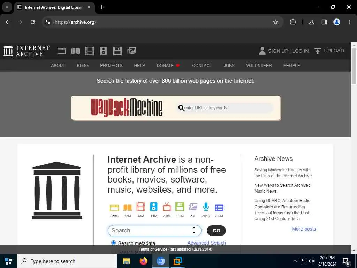Click the purple images icon labeled 5M

coord(193,207)
